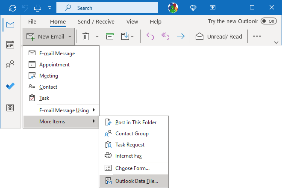The image size is (282, 188).
Task: Click the Reply arrow icon
Action: tap(150, 36)
